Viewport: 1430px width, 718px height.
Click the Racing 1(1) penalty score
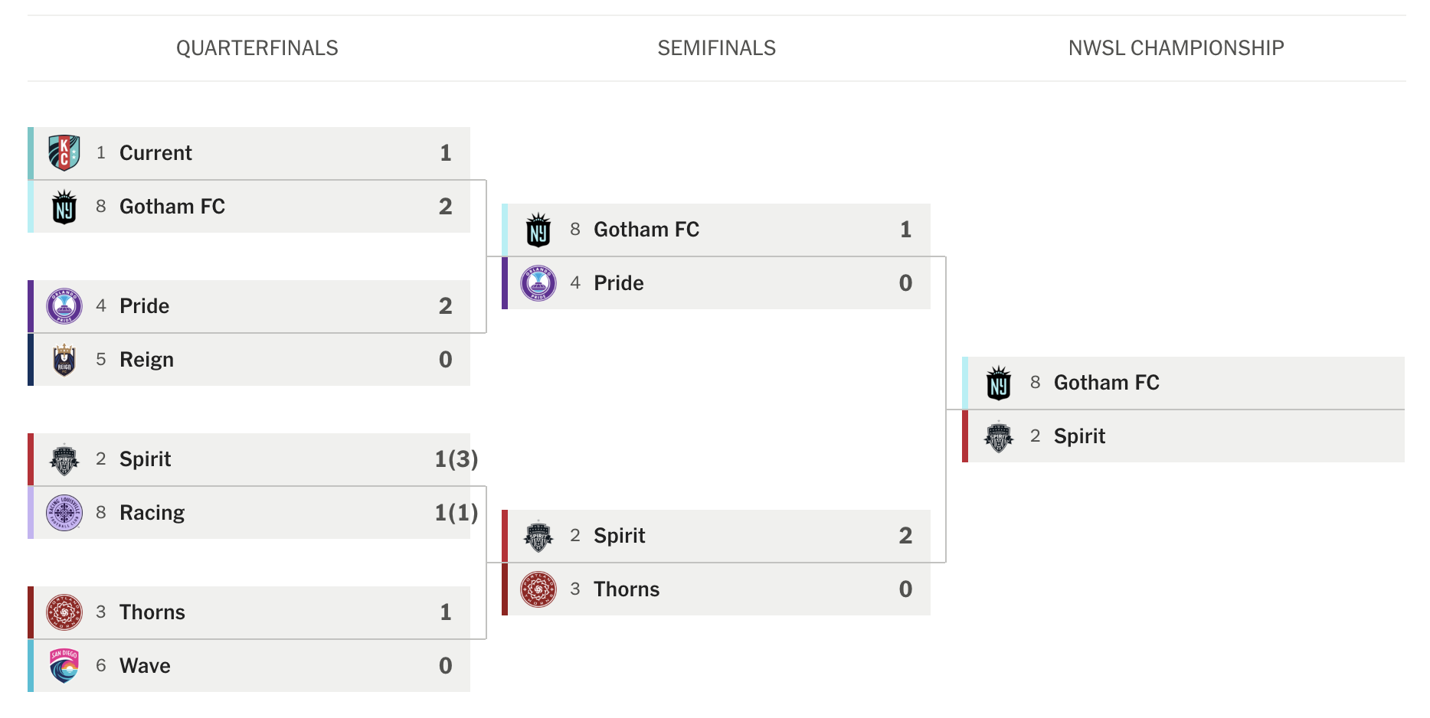(x=456, y=513)
